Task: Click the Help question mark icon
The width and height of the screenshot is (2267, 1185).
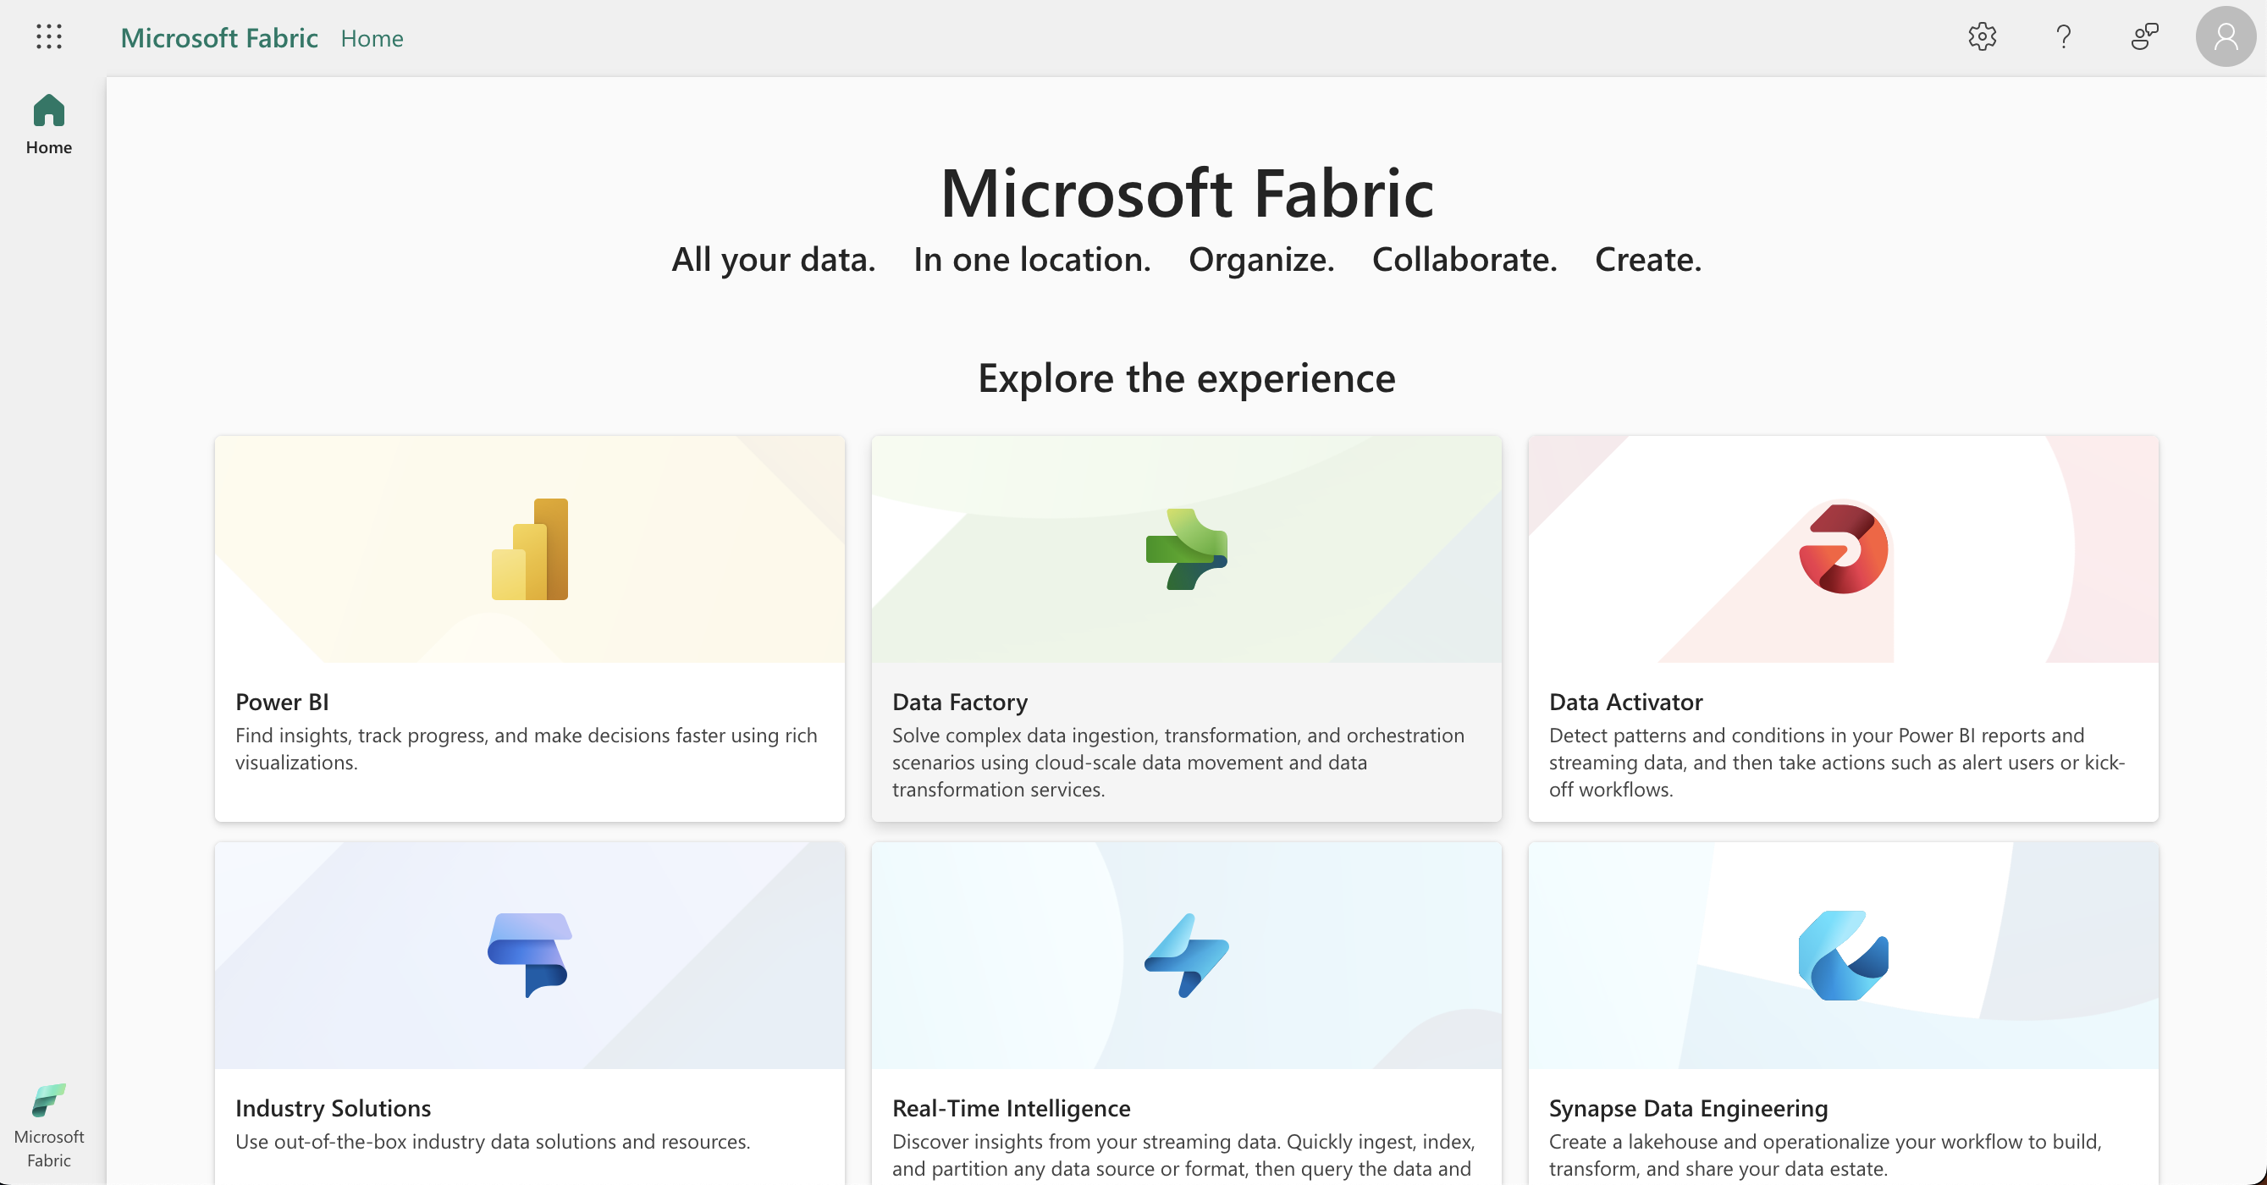Action: point(2063,37)
